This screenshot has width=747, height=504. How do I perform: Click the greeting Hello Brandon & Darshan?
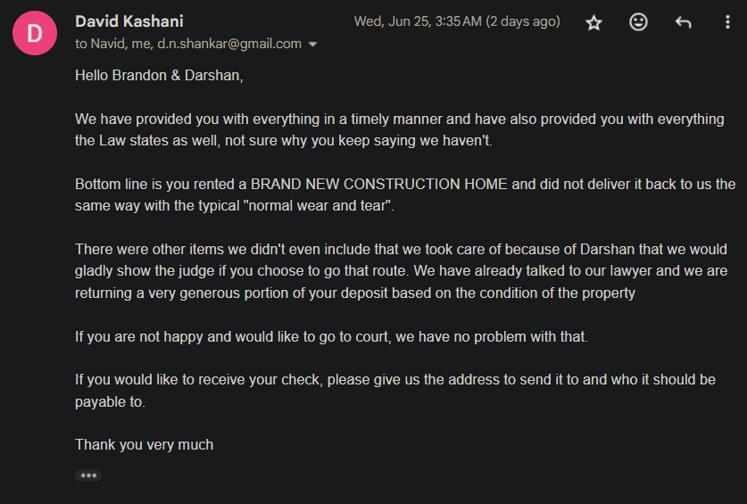159,75
